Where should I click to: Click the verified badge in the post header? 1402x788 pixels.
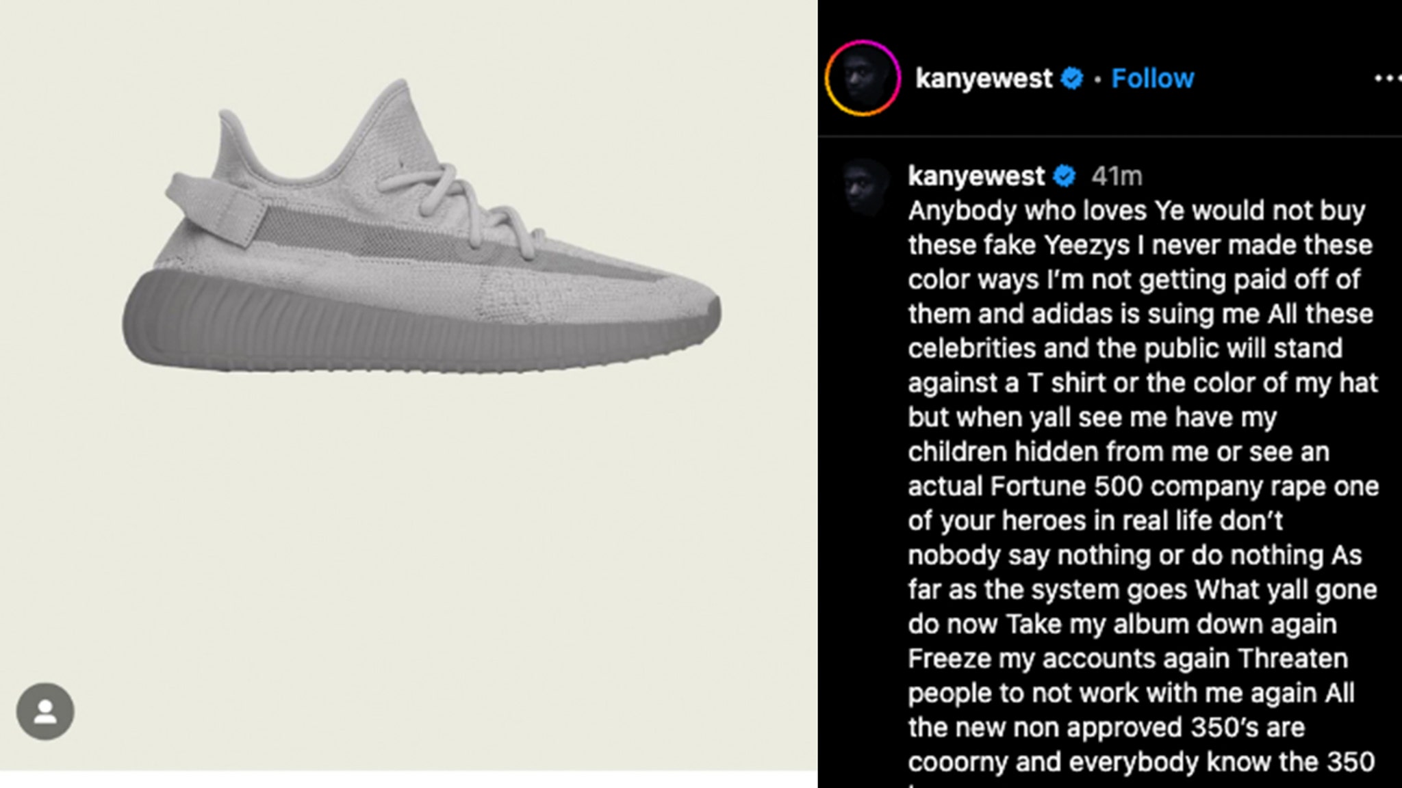(1072, 79)
